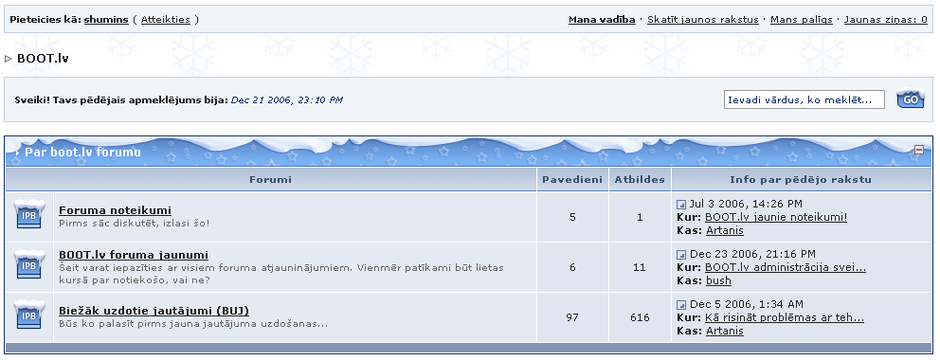Collapse the Par boot.lv forumu category
Screen dimensions: 940x360
click(919, 150)
